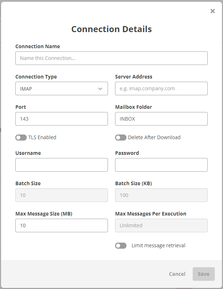Focus the Server Address text box

click(161, 88)
